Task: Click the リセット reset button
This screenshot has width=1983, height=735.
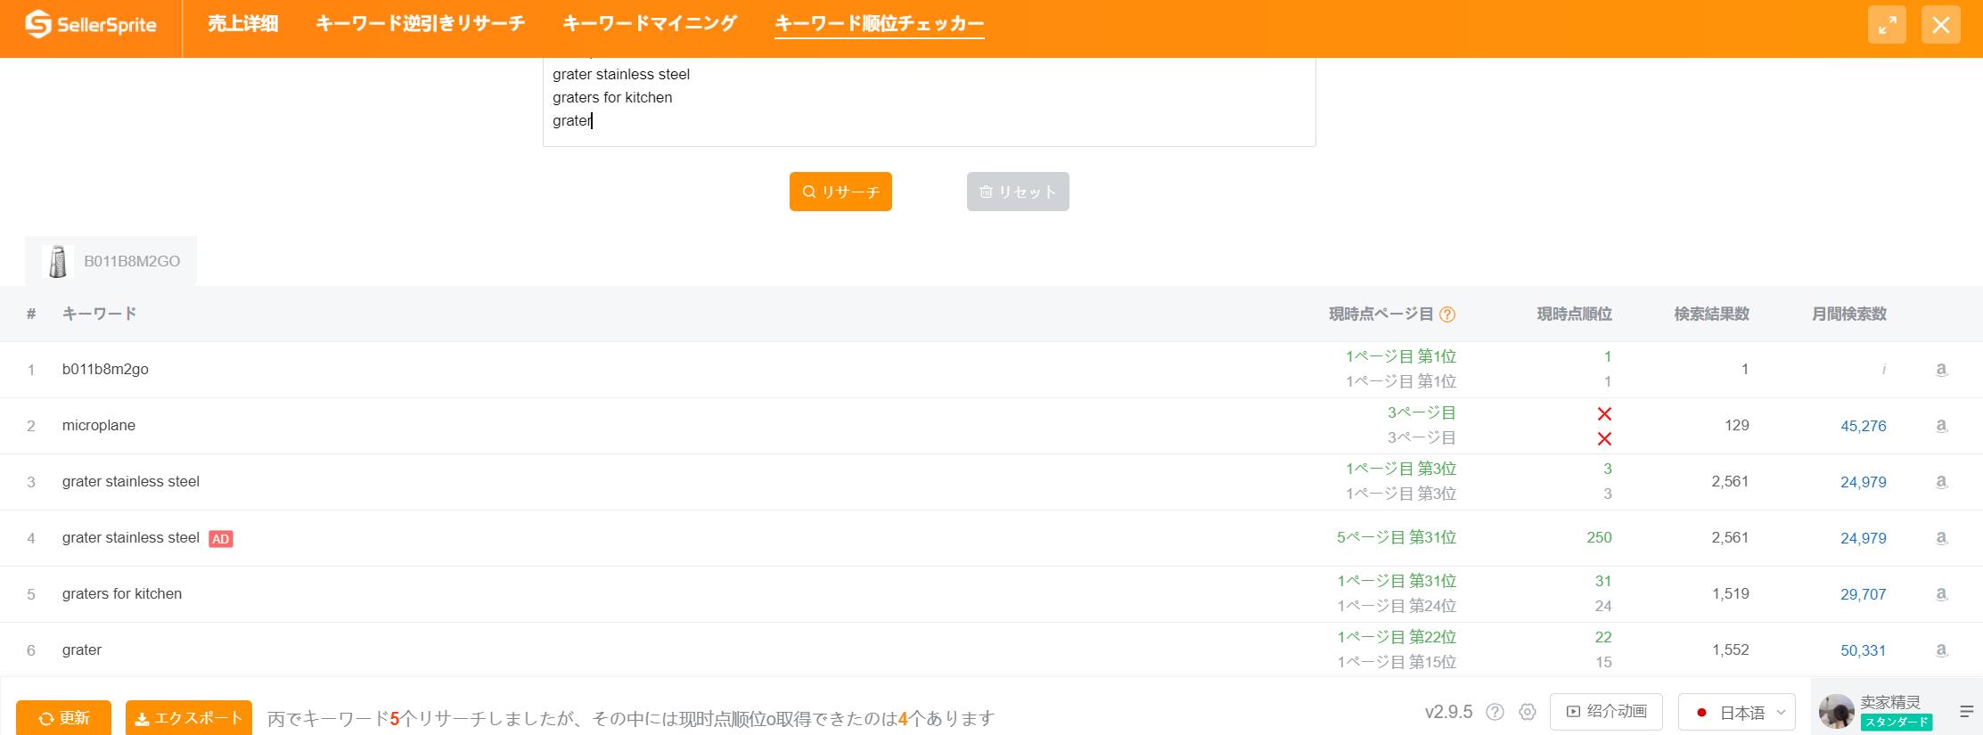Action: pyautogui.click(x=1018, y=192)
